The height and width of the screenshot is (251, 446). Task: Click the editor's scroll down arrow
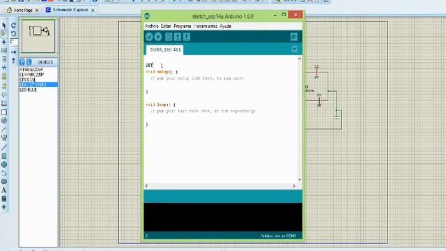[300, 180]
